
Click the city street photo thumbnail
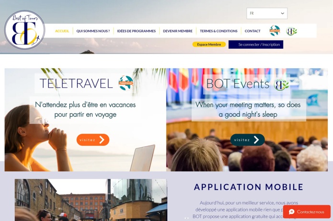[91, 200]
